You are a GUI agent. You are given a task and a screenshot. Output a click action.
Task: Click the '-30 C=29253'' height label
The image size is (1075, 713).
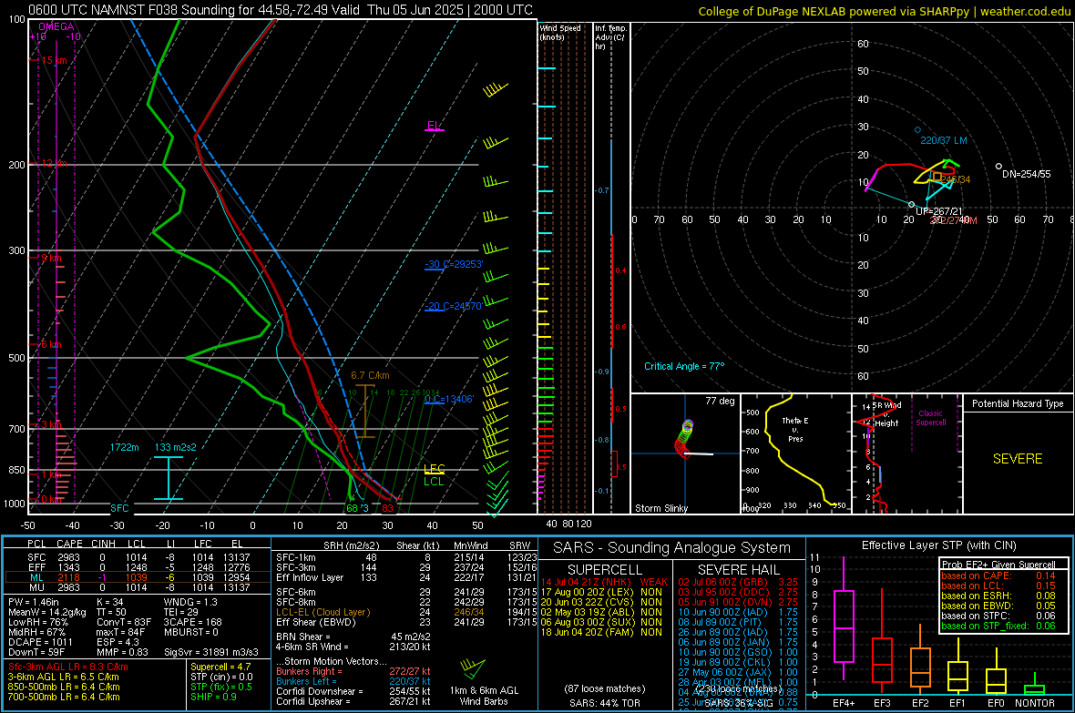pyautogui.click(x=454, y=264)
